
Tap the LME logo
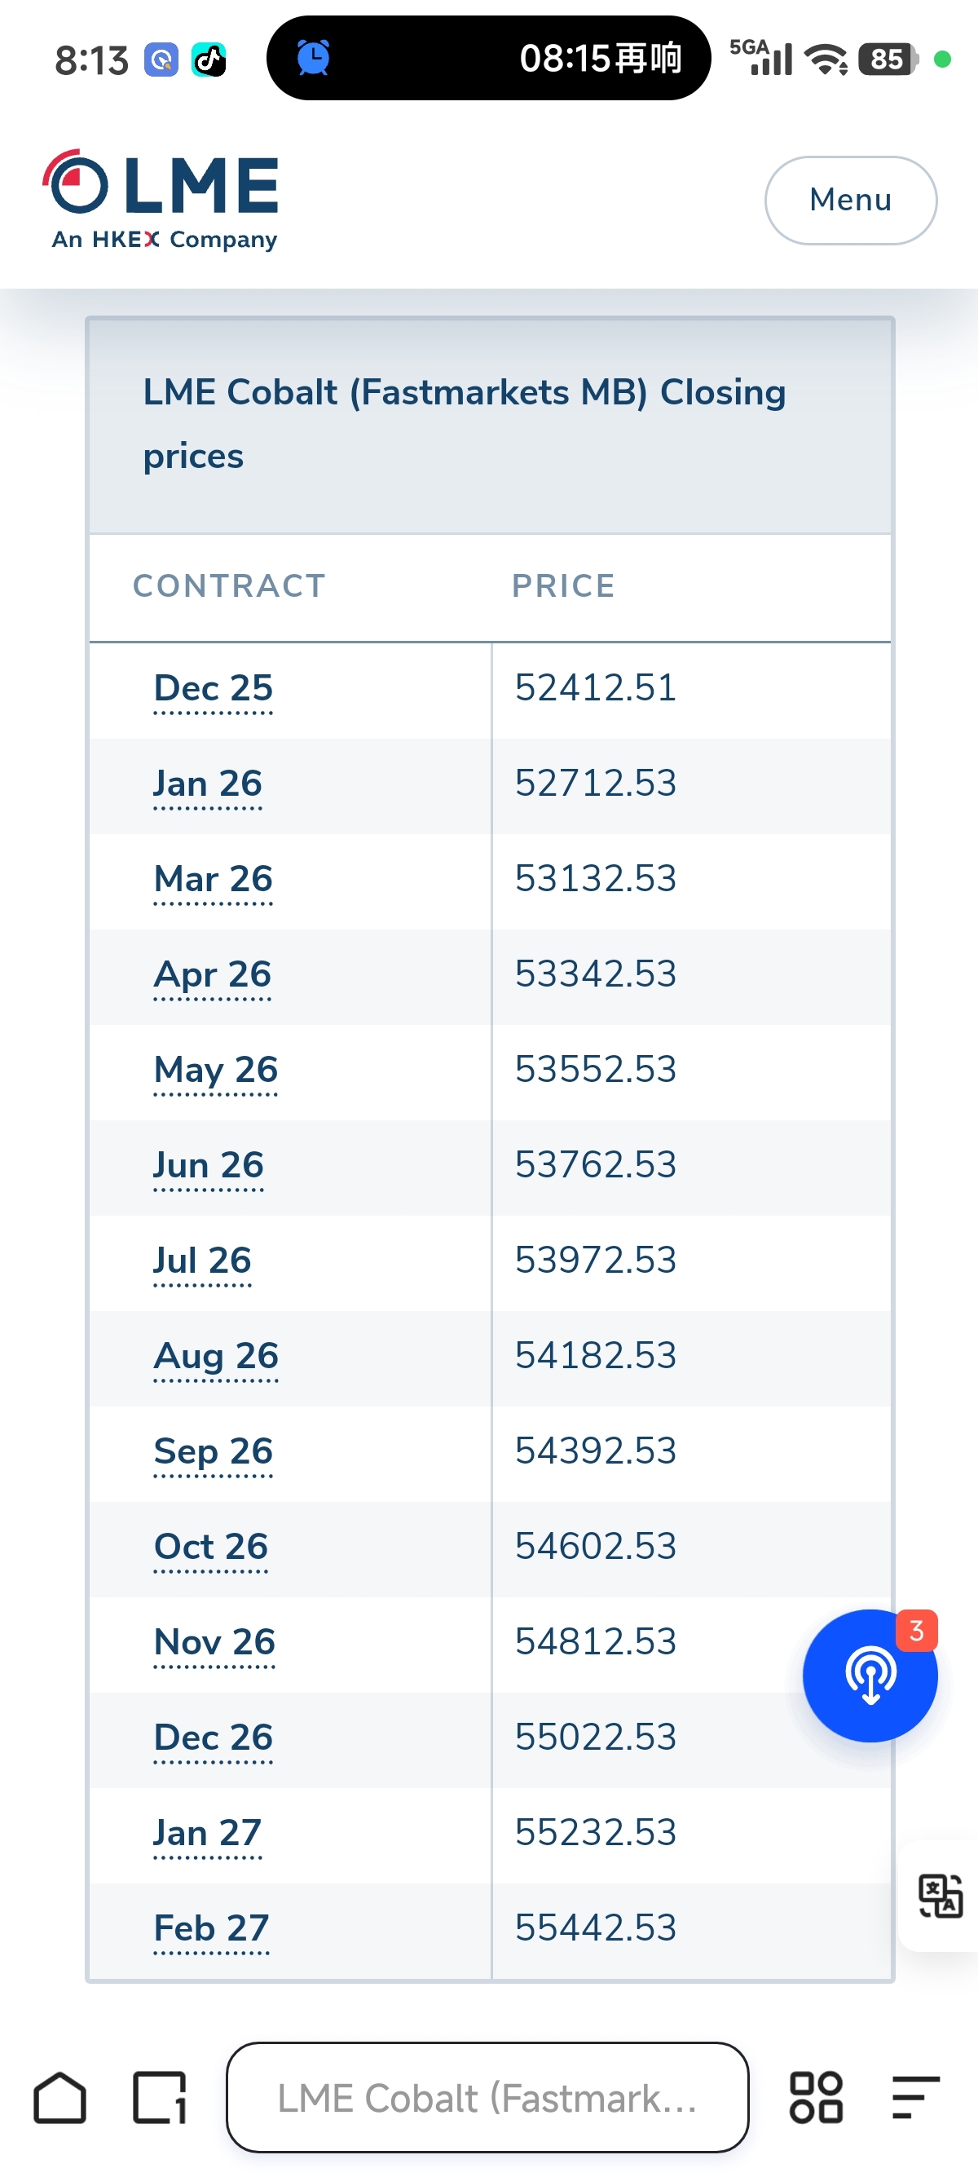(x=161, y=200)
